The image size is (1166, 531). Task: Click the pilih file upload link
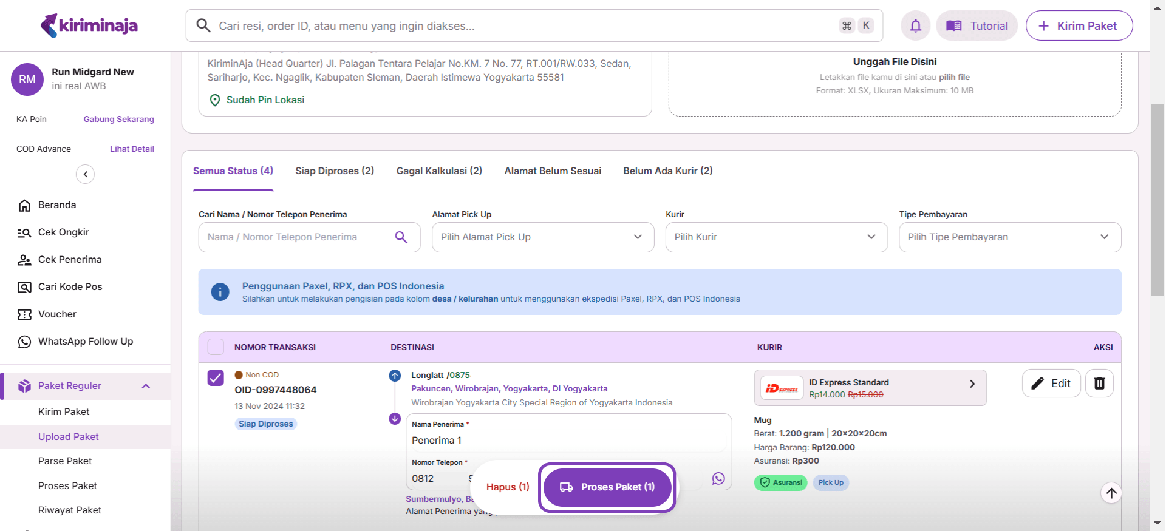pyautogui.click(x=954, y=77)
